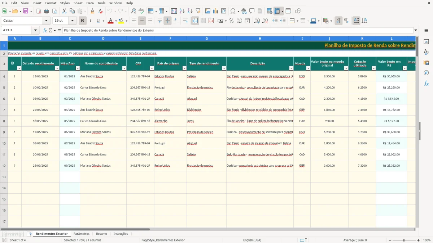Insert a hyperlink

(x=244, y=11)
